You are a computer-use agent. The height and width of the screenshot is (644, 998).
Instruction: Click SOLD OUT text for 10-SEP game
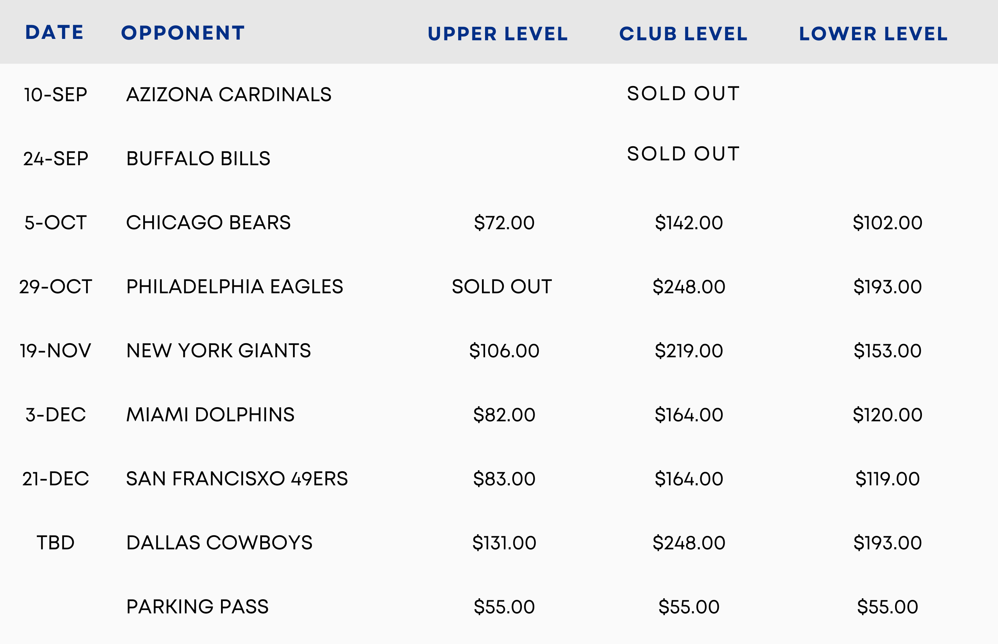pyautogui.click(x=683, y=93)
